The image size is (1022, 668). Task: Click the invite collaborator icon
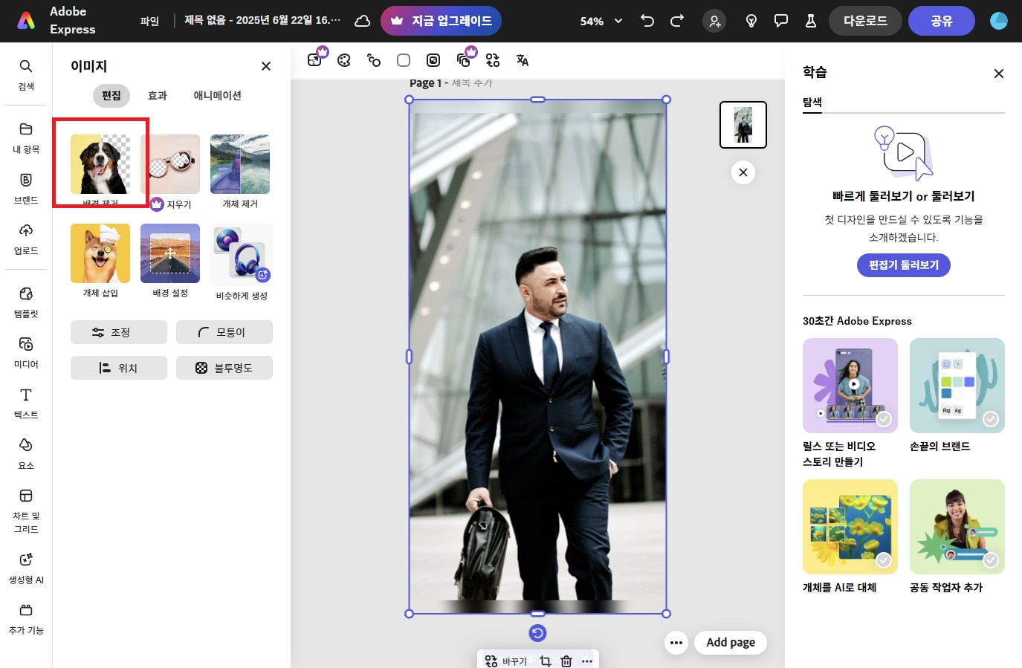coord(714,21)
